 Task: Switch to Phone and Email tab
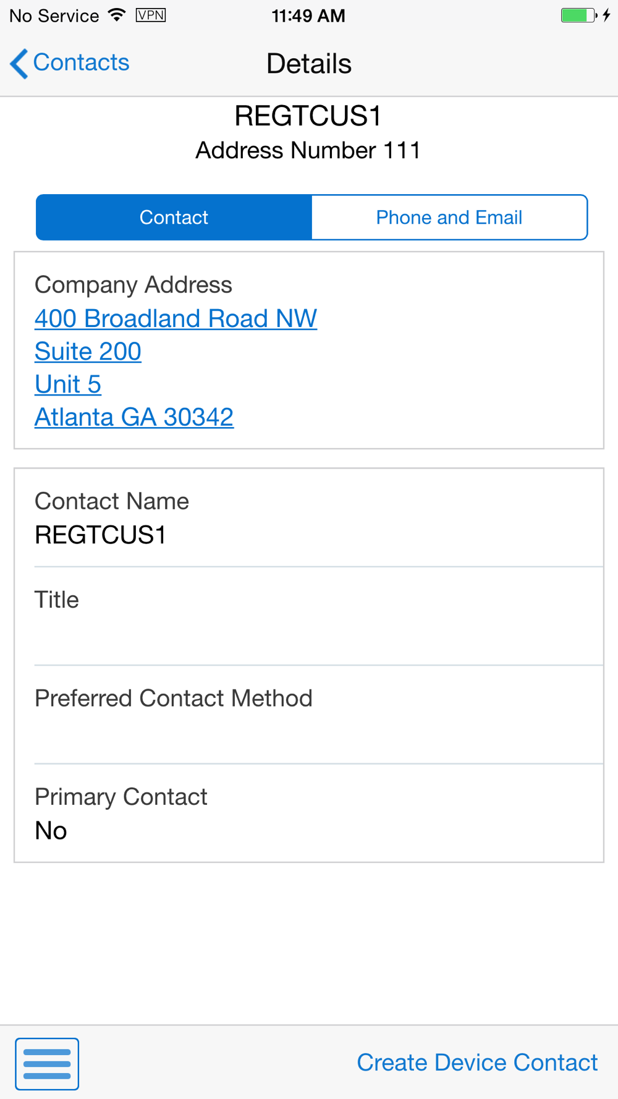[x=449, y=218]
